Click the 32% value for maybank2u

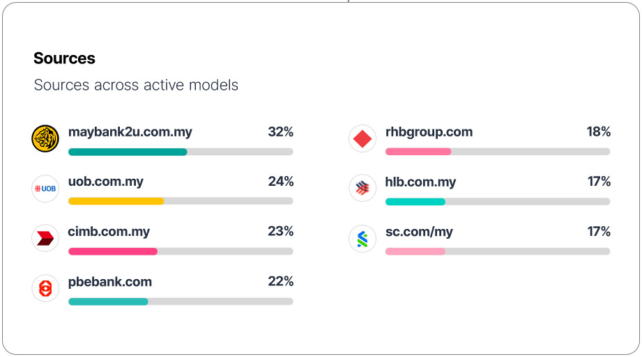pos(281,132)
